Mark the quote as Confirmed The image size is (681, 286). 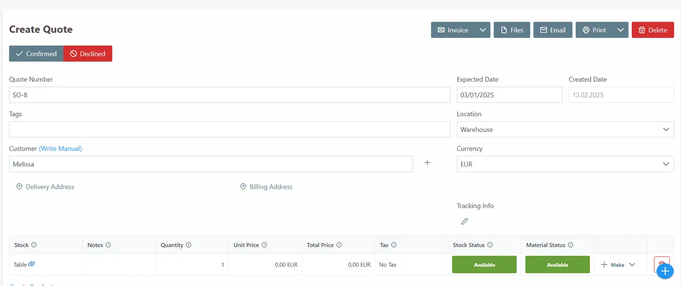tap(36, 54)
